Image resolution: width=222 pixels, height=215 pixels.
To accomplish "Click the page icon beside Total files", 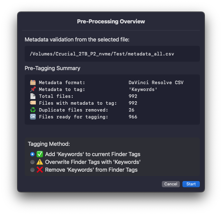I will point(33,96).
